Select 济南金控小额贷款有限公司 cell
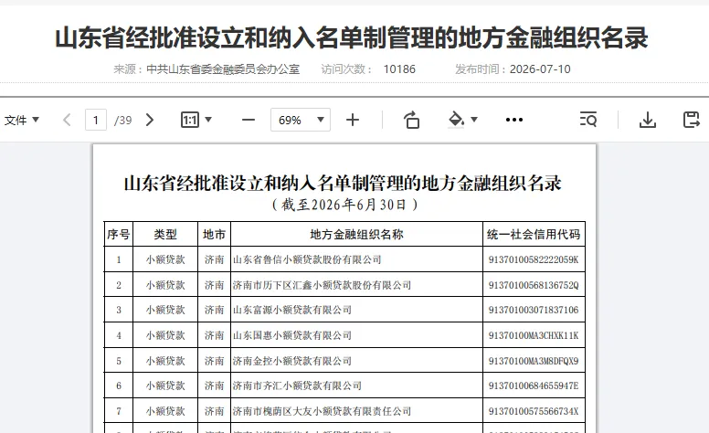Viewport: 709px width, 433px height. coord(356,360)
